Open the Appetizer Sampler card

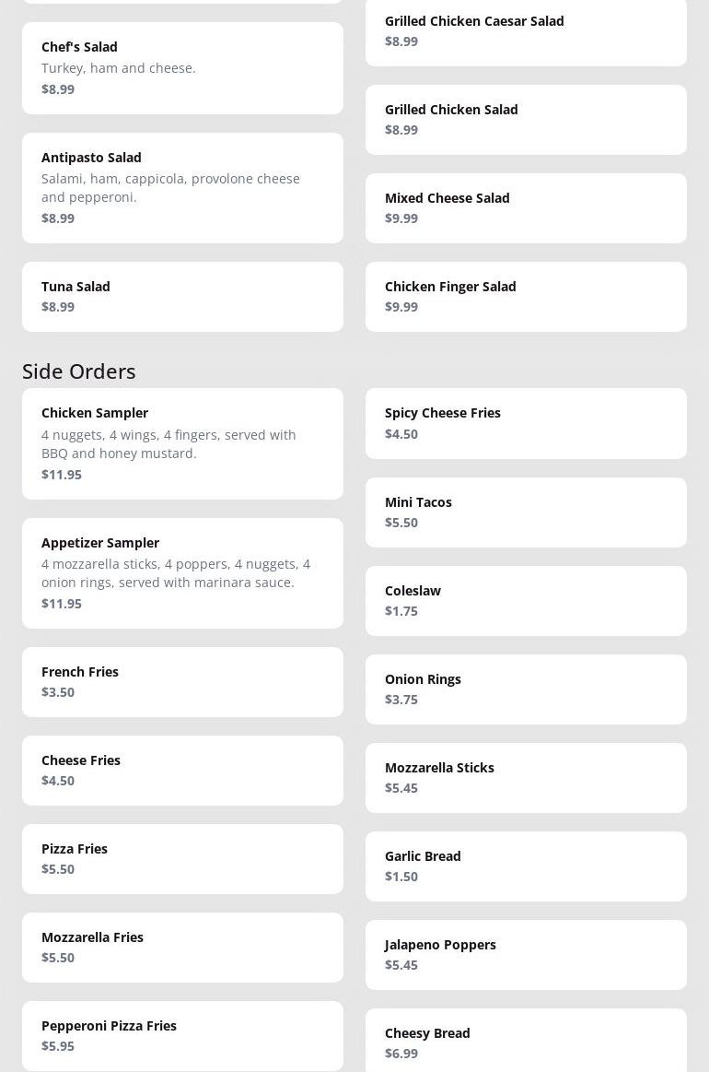(182, 573)
